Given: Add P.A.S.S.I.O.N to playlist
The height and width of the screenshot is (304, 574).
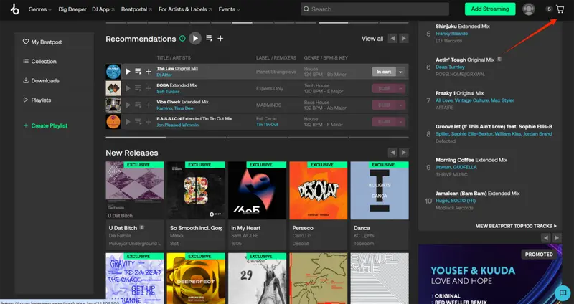Looking at the screenshot, I should (x=149, y=121).
